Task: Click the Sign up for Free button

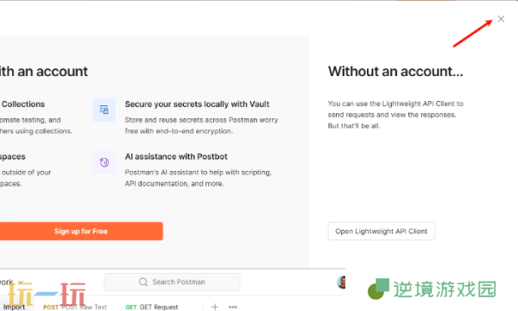Action: point(81,231)
